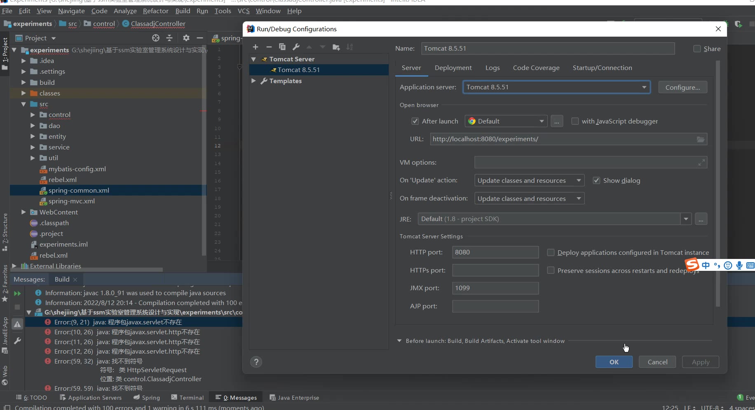Open 6: TODO tool window
The image size is (755, 410).
click(x=31, y=398)
